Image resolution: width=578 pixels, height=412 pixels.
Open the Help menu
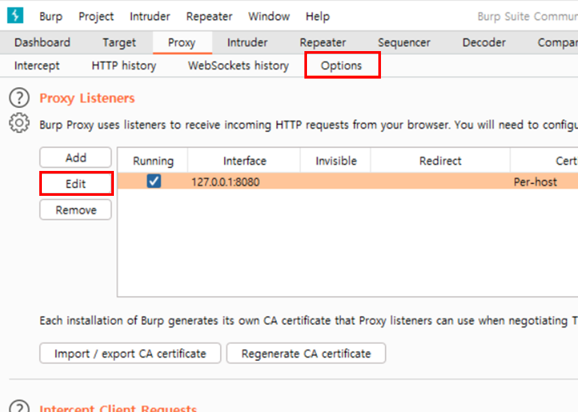tap(317, 16)
